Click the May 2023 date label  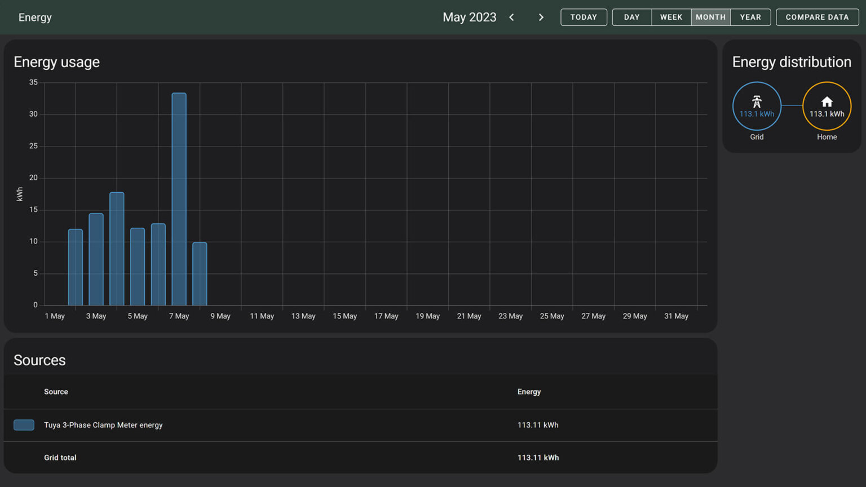click(469, 17)
